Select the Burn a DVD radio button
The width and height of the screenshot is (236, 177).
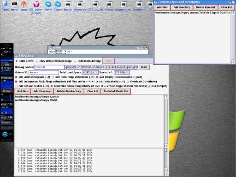(17, 61)
